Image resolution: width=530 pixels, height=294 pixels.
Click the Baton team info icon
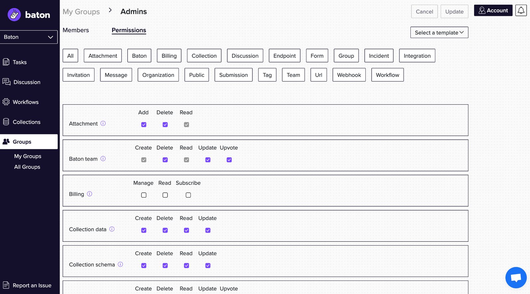(103, 159)
